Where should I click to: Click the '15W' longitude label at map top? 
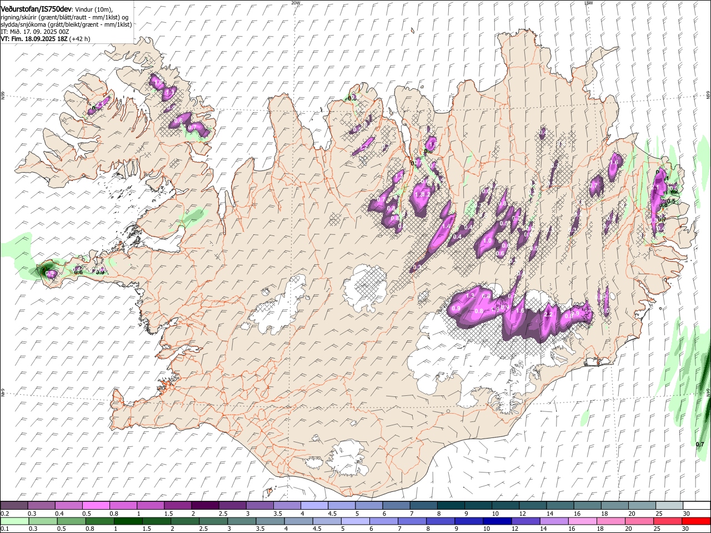pyautogui.click(x=588, y=3)
